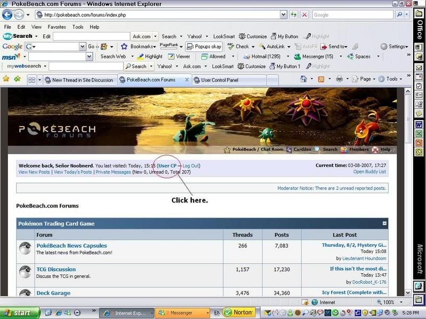Viewport: 426px width, 319px height.
Task: Open Quick Tabs grid icon
Action: (32, 80)
